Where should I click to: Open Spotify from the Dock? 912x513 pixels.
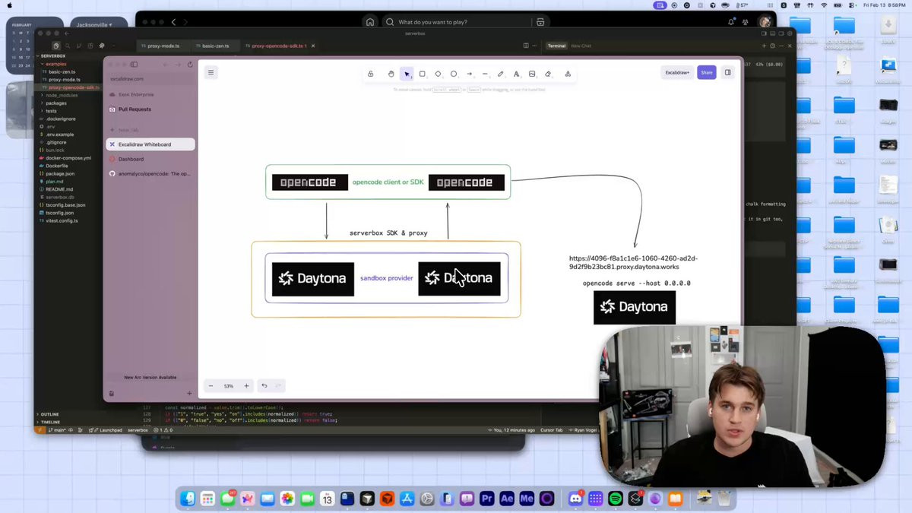616,499
